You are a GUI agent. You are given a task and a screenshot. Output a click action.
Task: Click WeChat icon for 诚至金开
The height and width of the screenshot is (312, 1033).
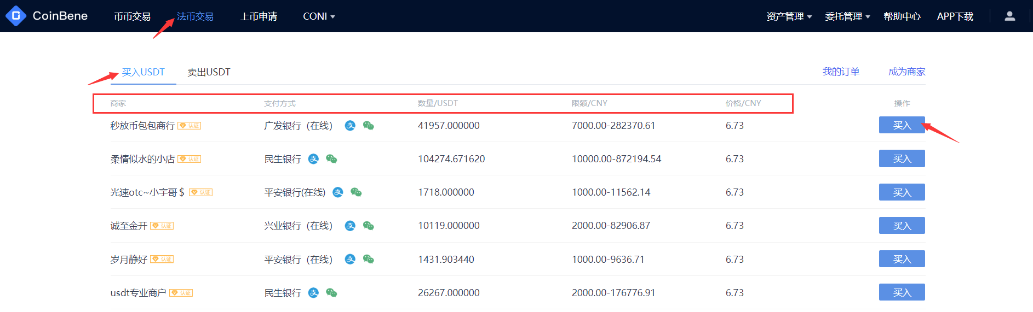(x=369, y=226)
